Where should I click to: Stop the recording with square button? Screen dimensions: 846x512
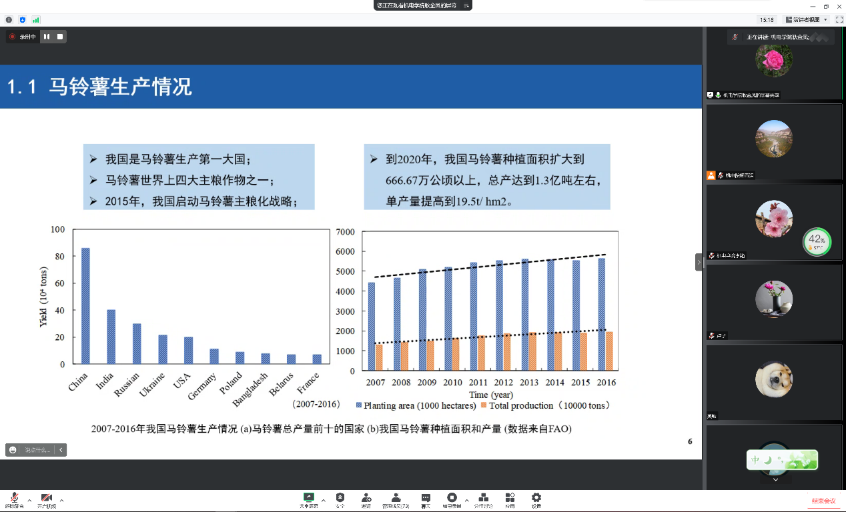(60, 37)
